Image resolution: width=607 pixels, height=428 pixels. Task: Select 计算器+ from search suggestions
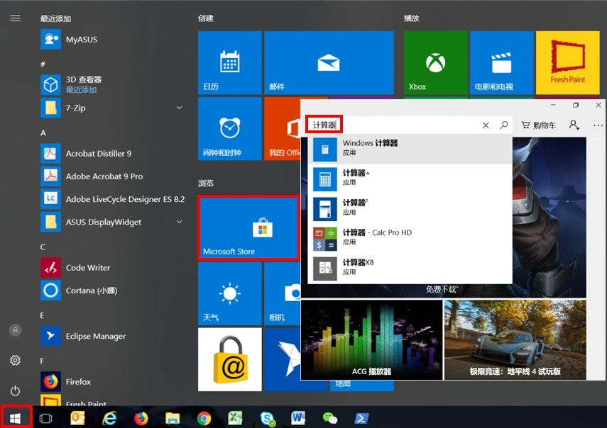[x=410, y=179]
